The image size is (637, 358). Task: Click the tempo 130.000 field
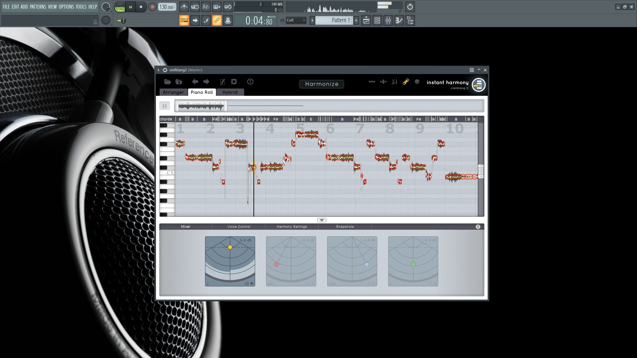click(x=167, y=7)
